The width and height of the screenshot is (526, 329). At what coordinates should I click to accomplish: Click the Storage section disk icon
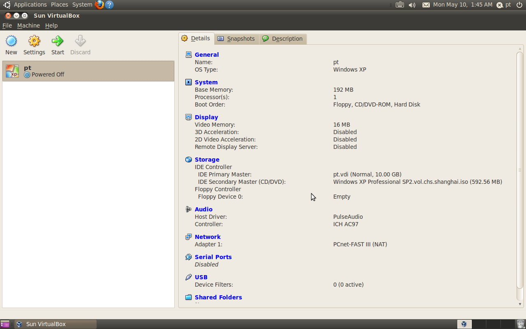[189, 160]
